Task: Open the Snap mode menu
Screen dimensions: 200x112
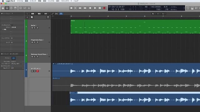Action: 163,14
